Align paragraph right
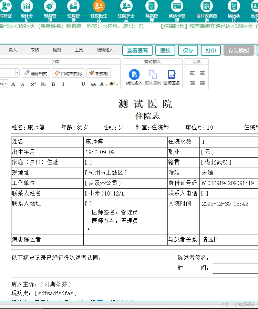 point(192,83)
